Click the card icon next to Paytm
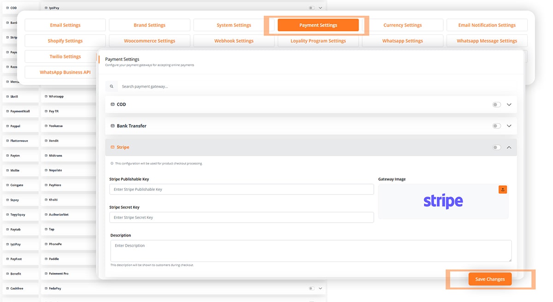 pos(7,155)
